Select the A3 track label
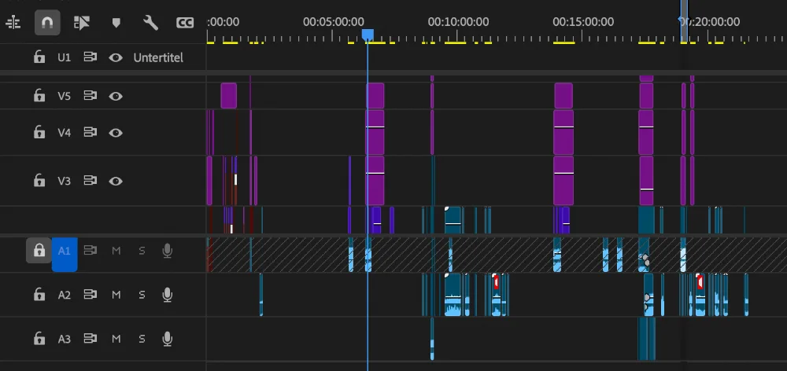The height and width of the screenshot is (371, 787). (x=65, y=339)
